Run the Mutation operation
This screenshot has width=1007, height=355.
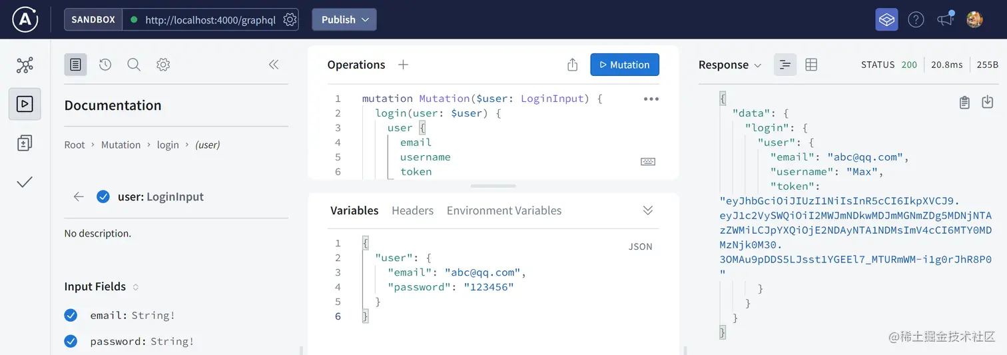625,65
